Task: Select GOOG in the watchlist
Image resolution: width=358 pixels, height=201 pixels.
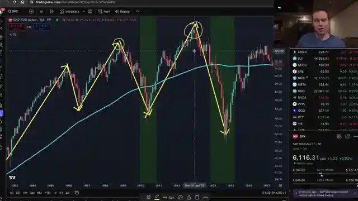Action: point(324,65)
